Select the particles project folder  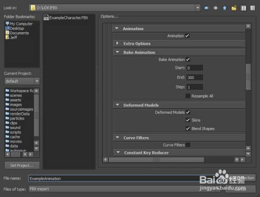(15, 119)
